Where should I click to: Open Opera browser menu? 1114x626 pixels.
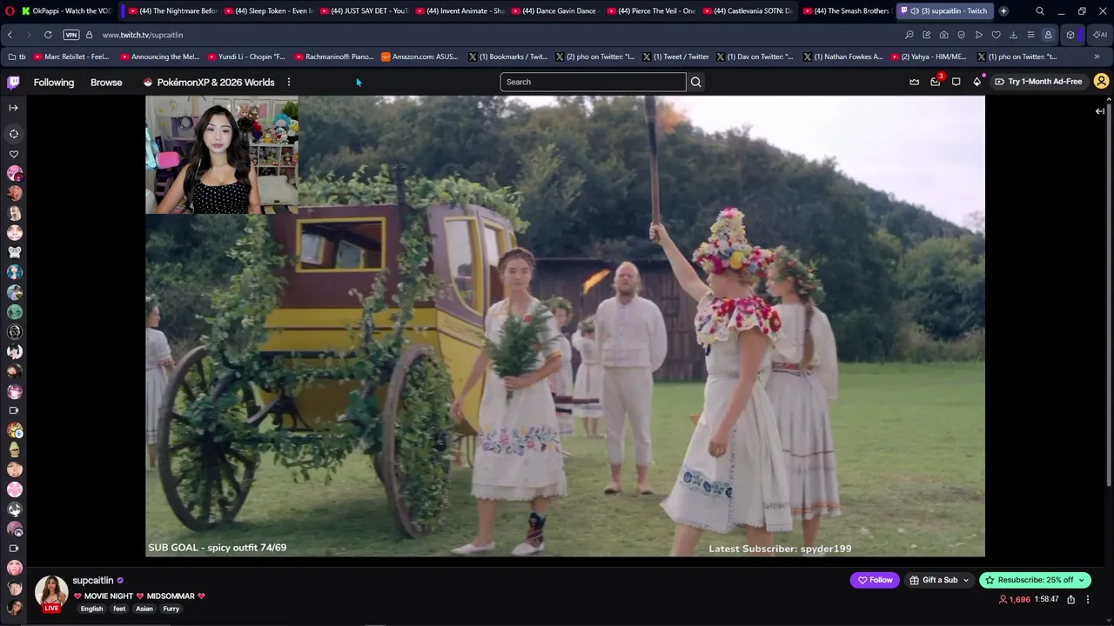point(10,10)
